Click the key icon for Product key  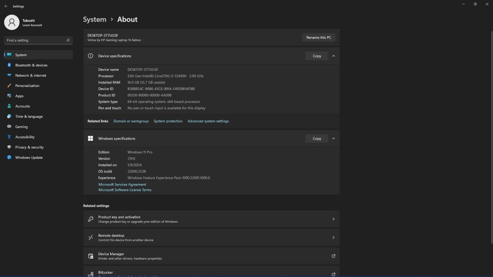91,219
